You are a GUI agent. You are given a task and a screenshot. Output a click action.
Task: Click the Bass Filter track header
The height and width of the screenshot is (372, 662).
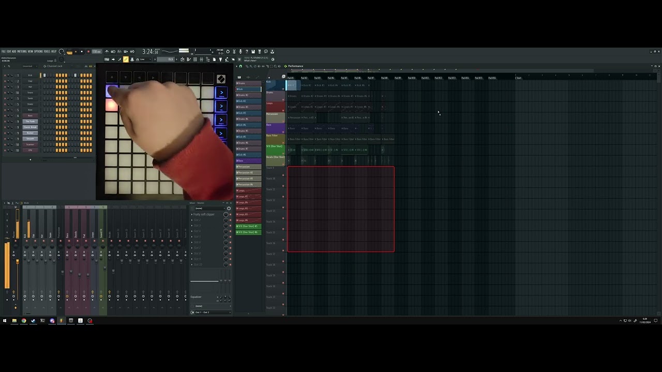[275, 140]
